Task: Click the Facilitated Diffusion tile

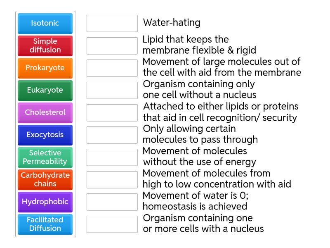Action: (x=45, y=224)
